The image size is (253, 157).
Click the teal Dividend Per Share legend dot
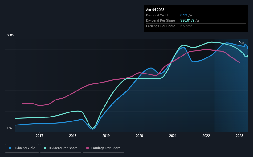(45, 148)
